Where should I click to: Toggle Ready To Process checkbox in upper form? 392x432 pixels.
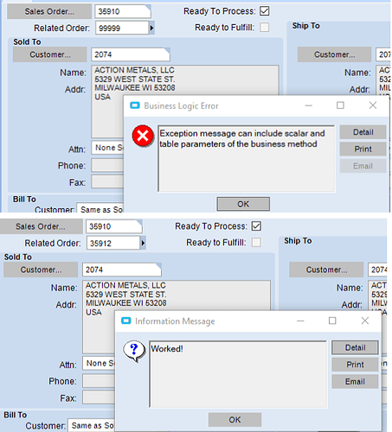[x=265, y=11]
